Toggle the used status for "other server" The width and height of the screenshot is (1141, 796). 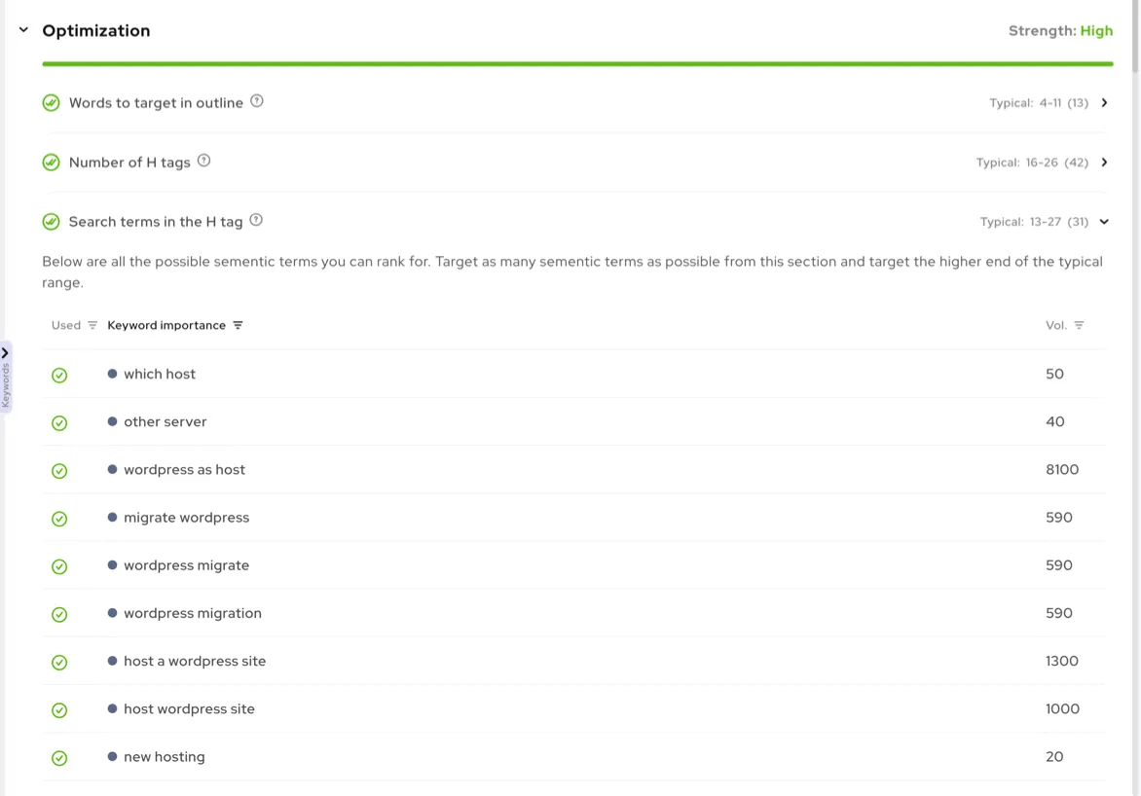pos(59,422)
